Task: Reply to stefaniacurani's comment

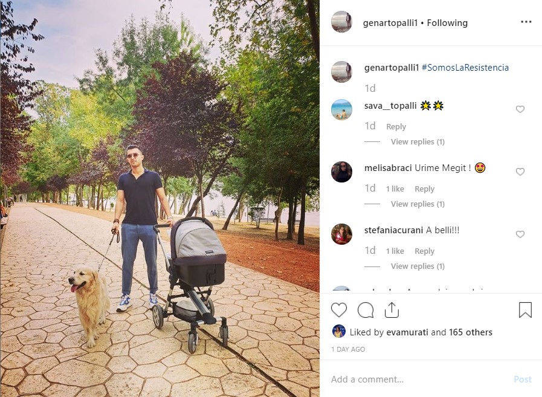Action: (x=424, y=251)
